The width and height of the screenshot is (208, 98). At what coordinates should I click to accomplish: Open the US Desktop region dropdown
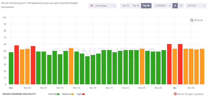tap(102, 6)
